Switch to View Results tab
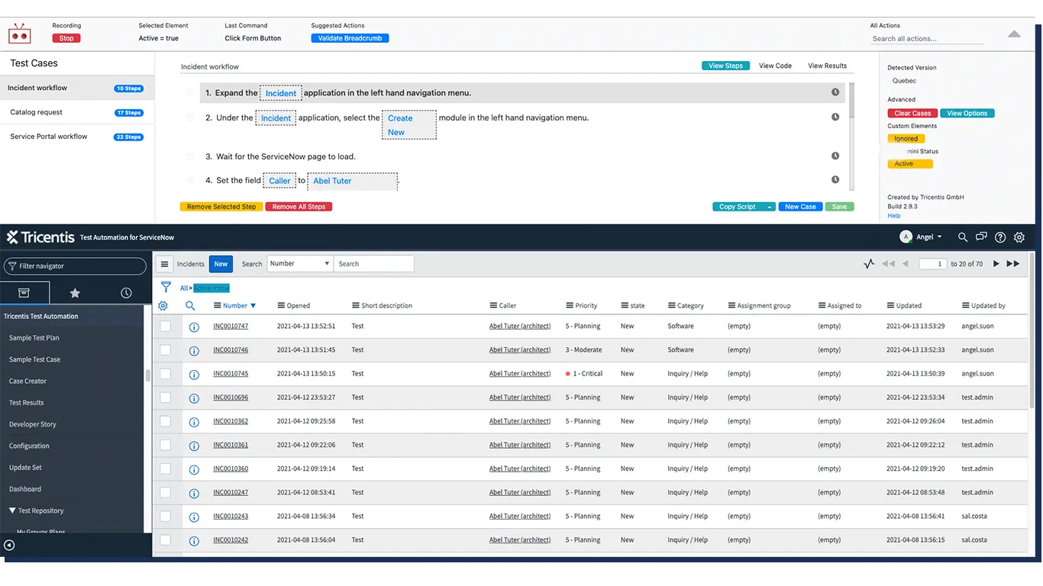The width and height of the screenshot is (1043, 586). pyautogui.click(x=827, y=66)
